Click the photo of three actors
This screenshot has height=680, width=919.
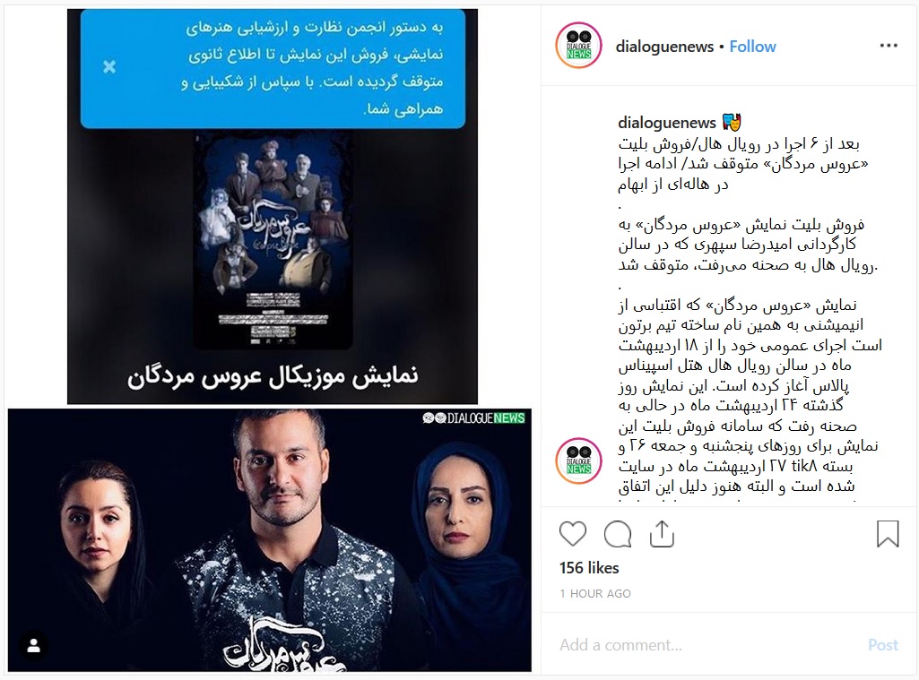click(270, 540)
